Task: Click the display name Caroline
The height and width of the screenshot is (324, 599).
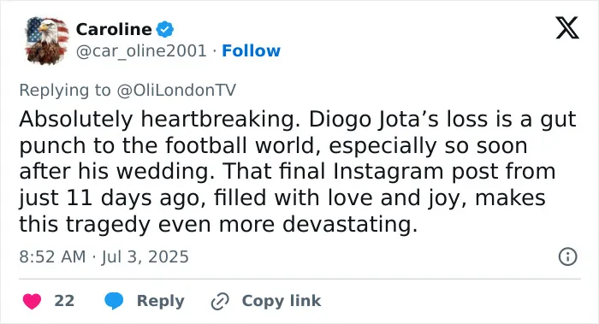Action: tap(114, 29)
